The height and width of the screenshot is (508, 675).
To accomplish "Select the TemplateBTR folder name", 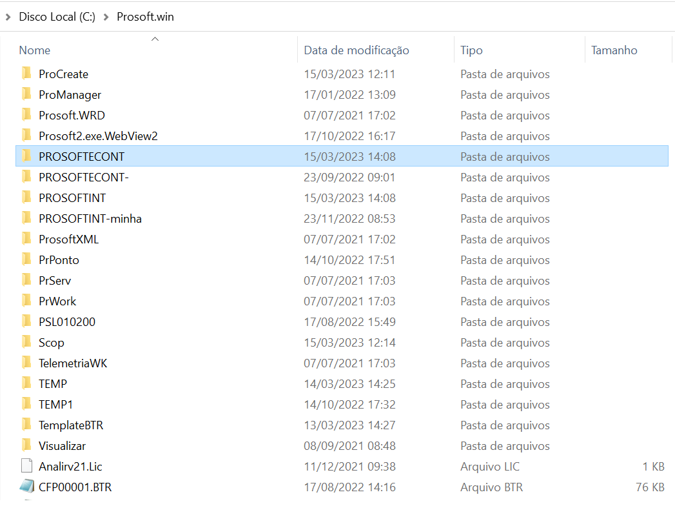I will pos(71,425).
